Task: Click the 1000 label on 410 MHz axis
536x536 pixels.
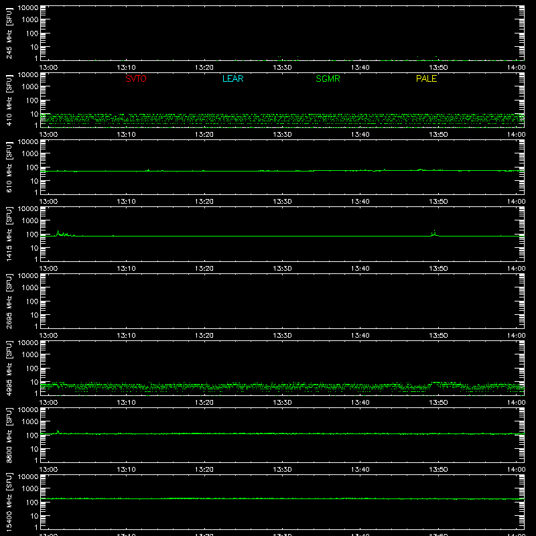Action: [30, 86]
